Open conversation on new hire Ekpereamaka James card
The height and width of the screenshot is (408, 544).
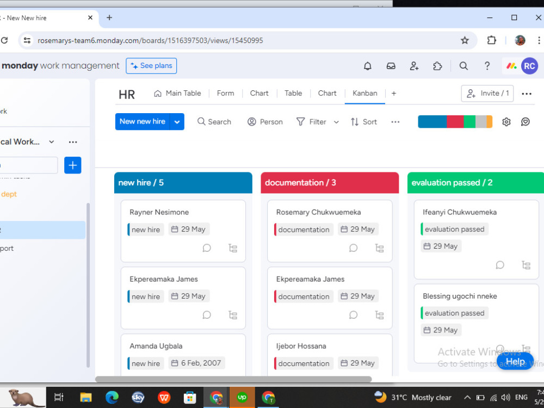[x=207, y=315]
